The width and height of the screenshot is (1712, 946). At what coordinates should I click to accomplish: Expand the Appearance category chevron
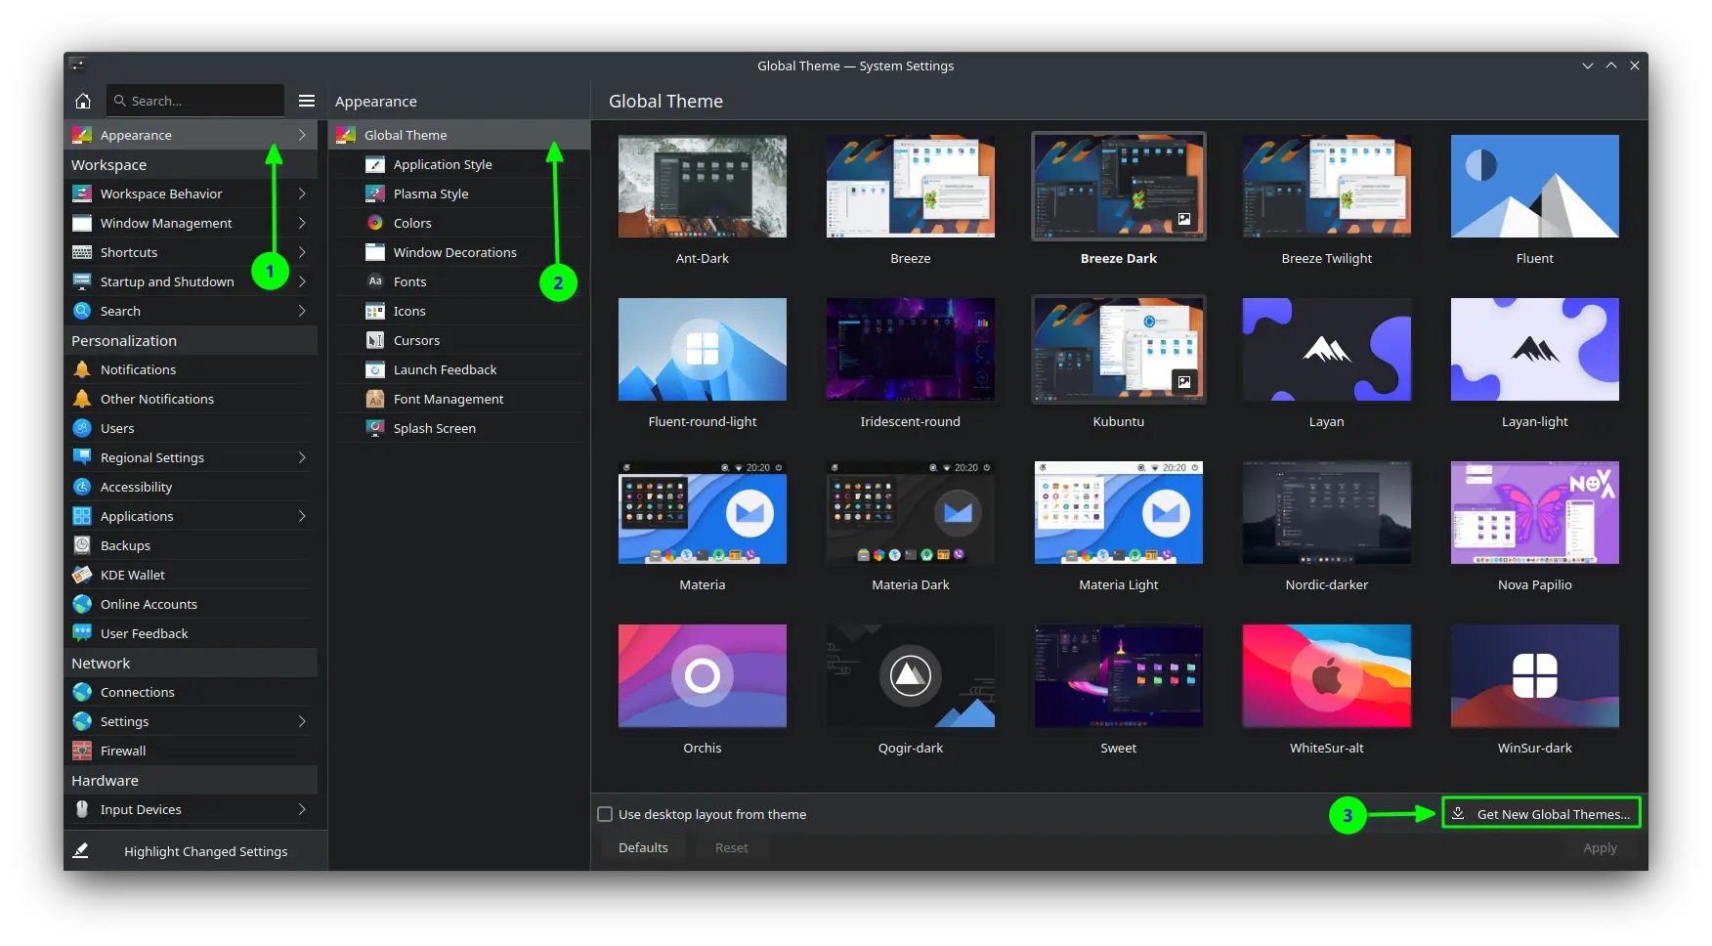point(302,135)
